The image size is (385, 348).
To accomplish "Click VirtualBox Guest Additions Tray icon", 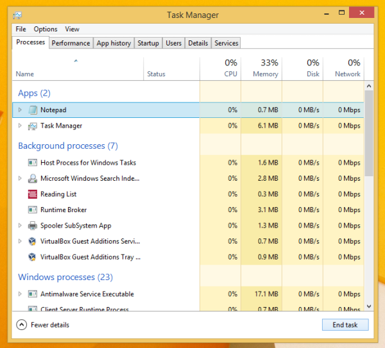I will point(32,257).
